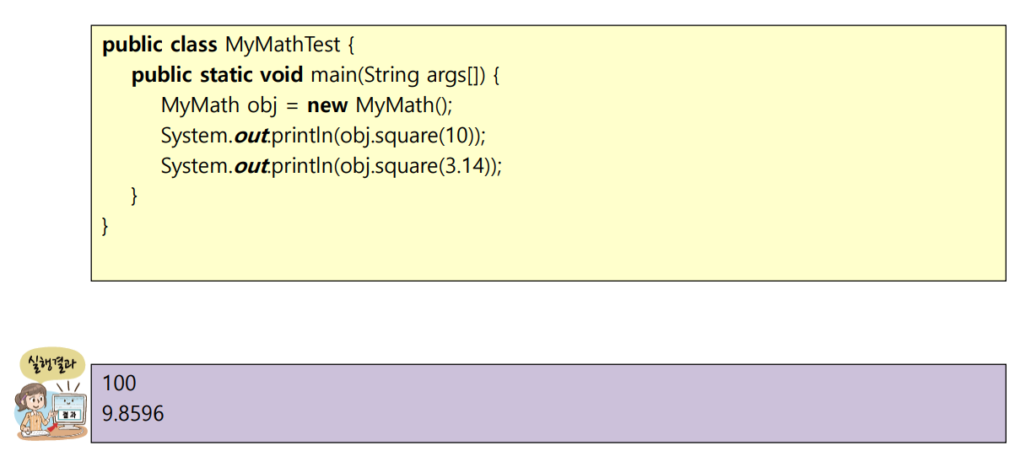Click the bold 'new' keyword

click(328, 105)
